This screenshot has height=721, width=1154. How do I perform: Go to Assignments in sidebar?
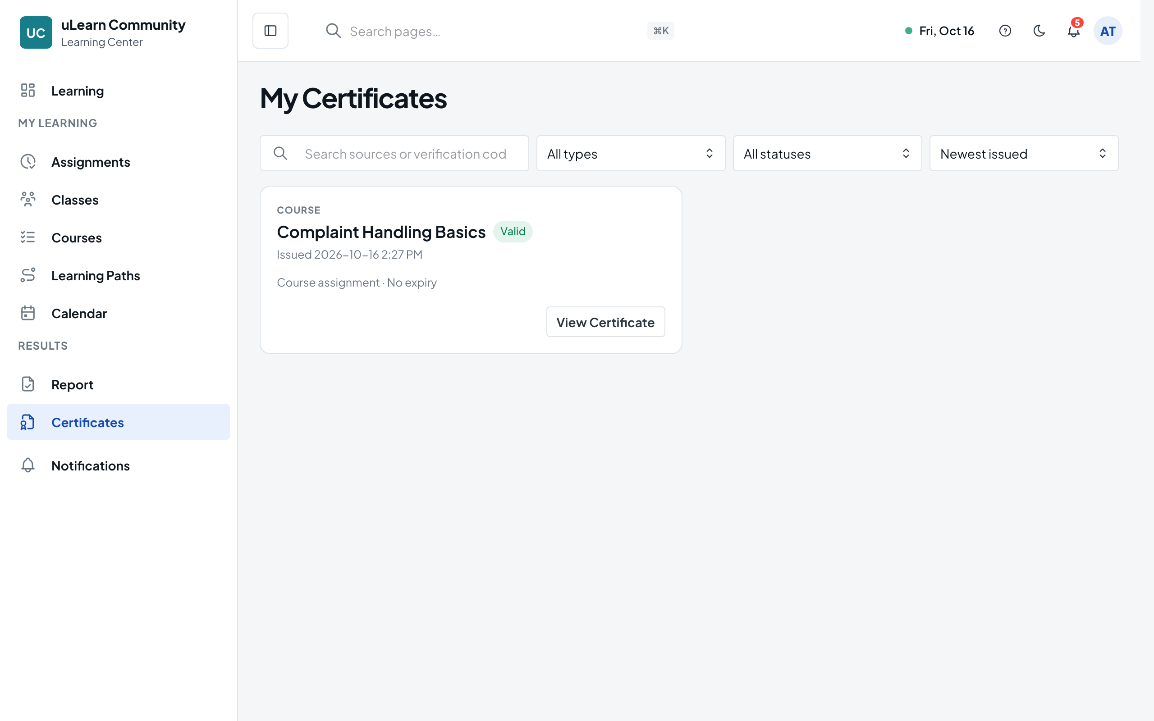click(118, 162)
